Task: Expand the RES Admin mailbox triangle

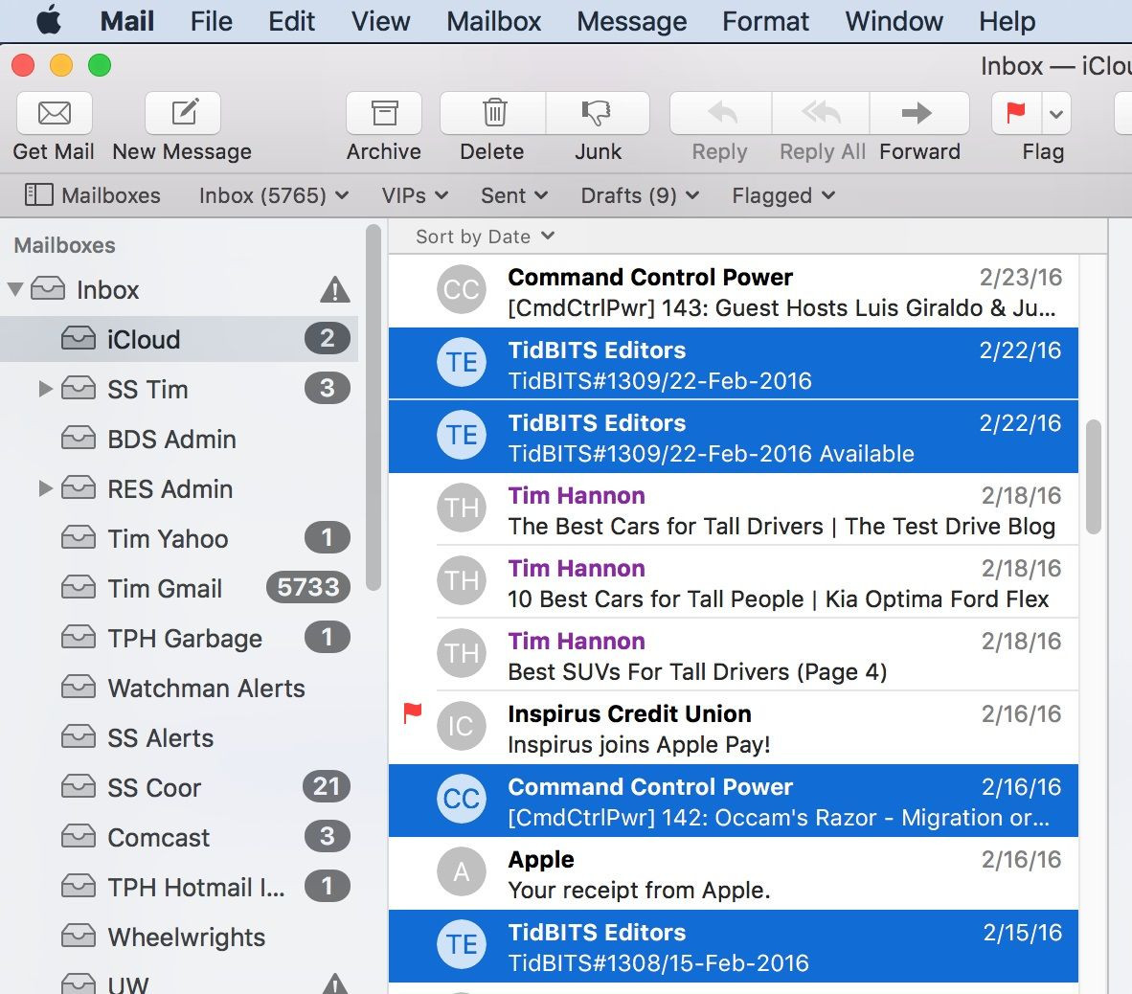Action: click(45, 488)
